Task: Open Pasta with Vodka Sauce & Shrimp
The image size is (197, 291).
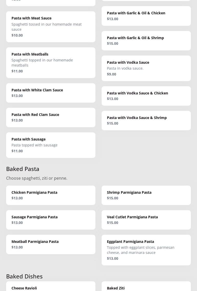Action: 146,120
